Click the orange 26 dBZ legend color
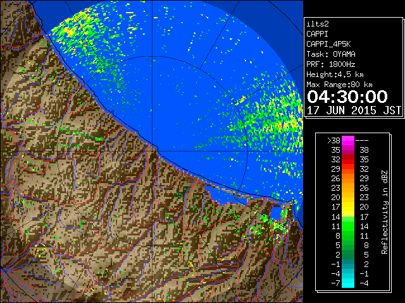405x303 pixels. click(348, 178)
